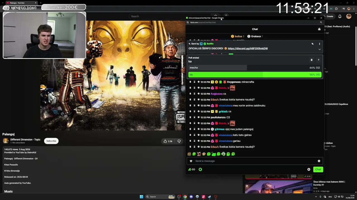Expand the pinned BotRix message chevron

[319, 49]
